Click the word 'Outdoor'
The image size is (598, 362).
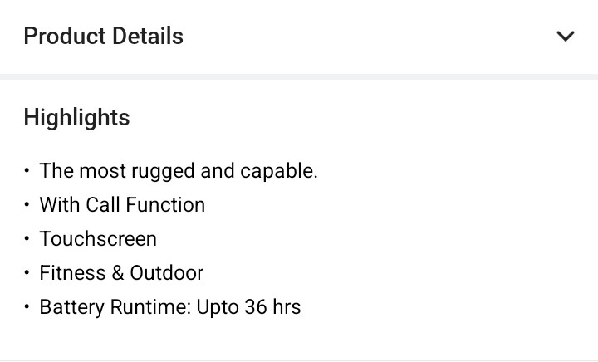[x=167, y=273]
